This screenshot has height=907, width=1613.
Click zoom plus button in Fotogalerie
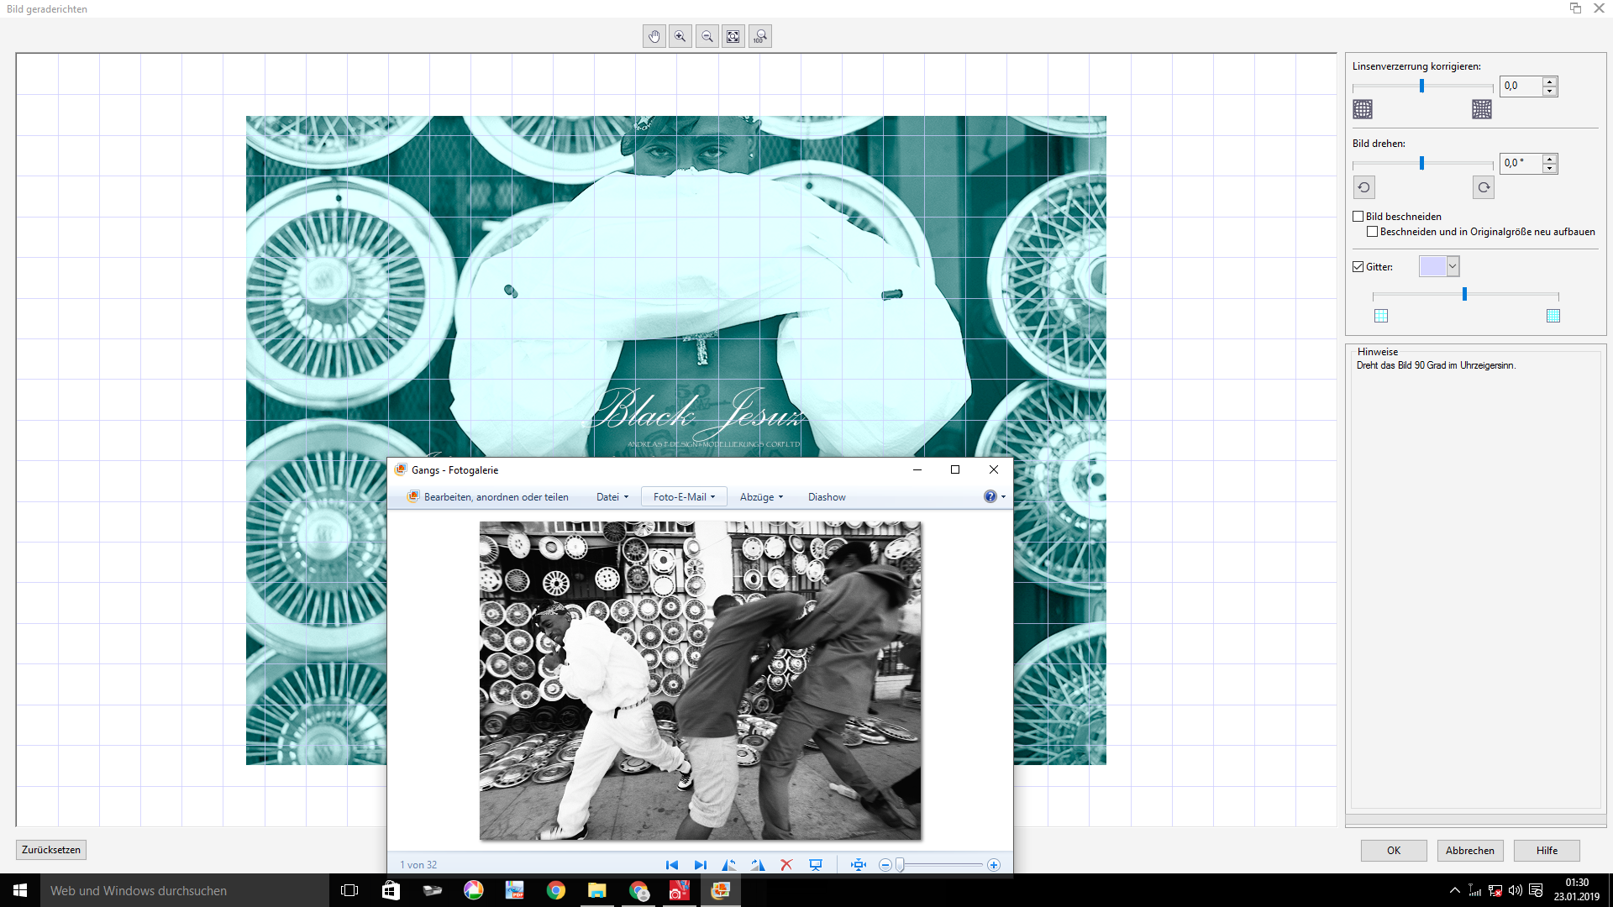994,865
